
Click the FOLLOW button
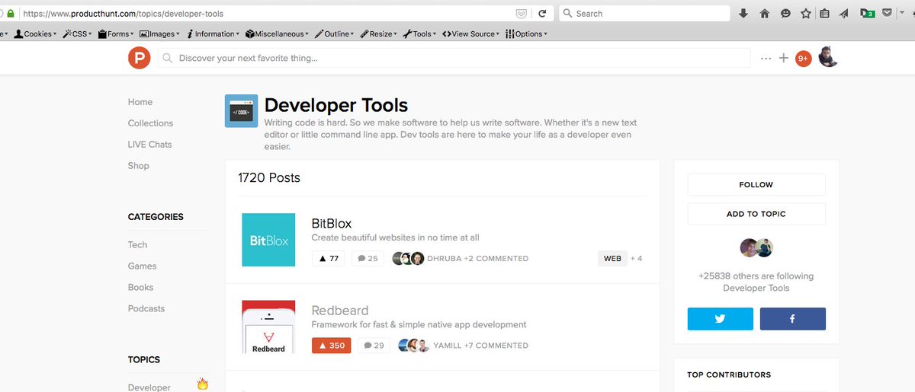756,185
